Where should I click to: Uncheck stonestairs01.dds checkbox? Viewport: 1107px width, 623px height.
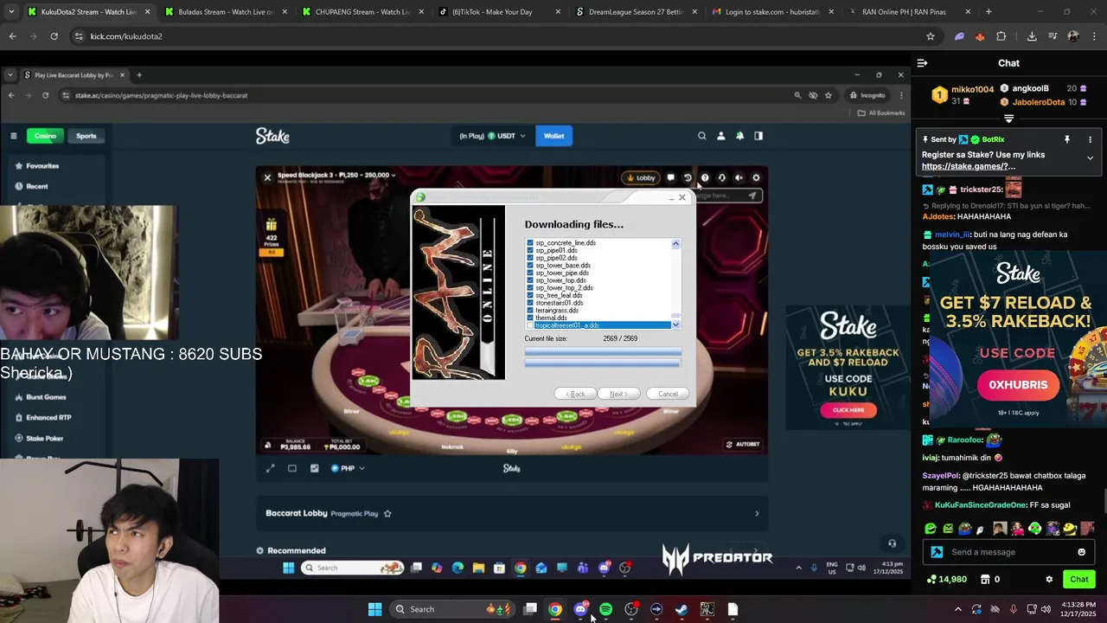pos(530,303)
